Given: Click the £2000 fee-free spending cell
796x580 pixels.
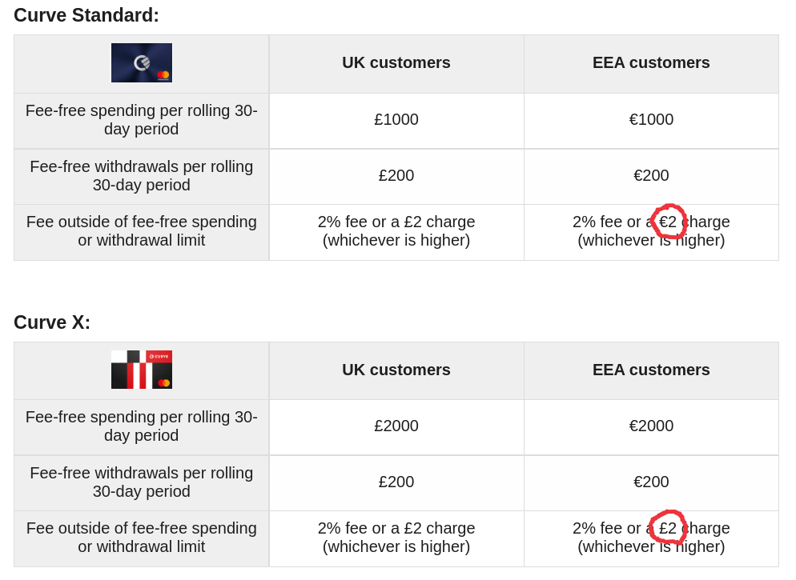Looking at the screenshot, I should [x=396, y=426].
